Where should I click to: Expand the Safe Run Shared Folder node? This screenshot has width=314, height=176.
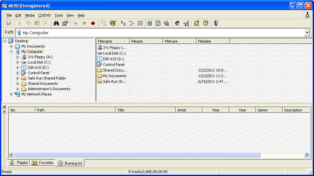pyautogui.click(x=18, y=78)
